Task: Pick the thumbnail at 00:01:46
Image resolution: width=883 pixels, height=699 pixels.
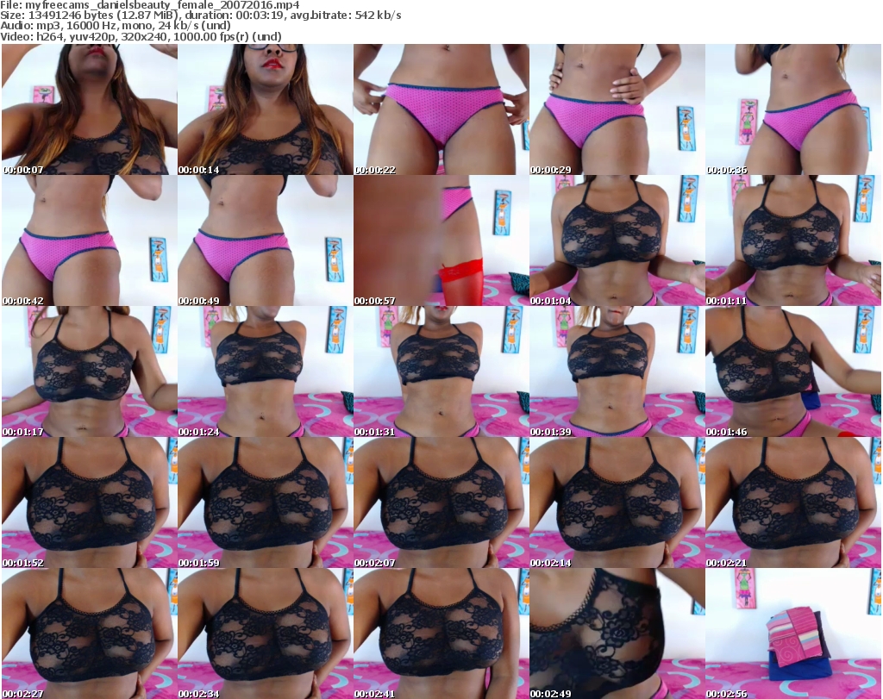Action: coord(793,371)
